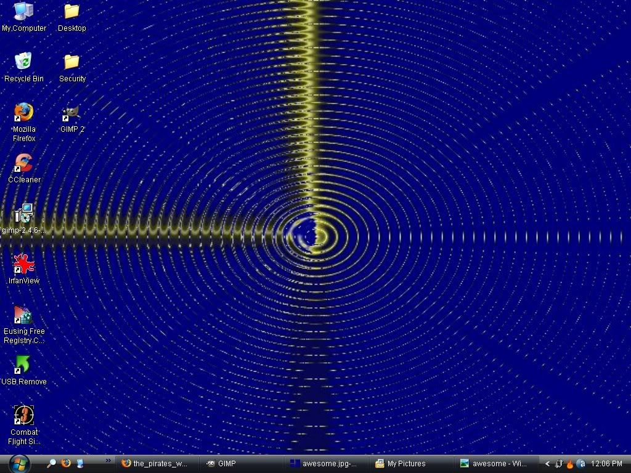This screenshot has width=631, height=473.
Task: Switch to the GIMP taskbar button
Action: click(242, 464)
